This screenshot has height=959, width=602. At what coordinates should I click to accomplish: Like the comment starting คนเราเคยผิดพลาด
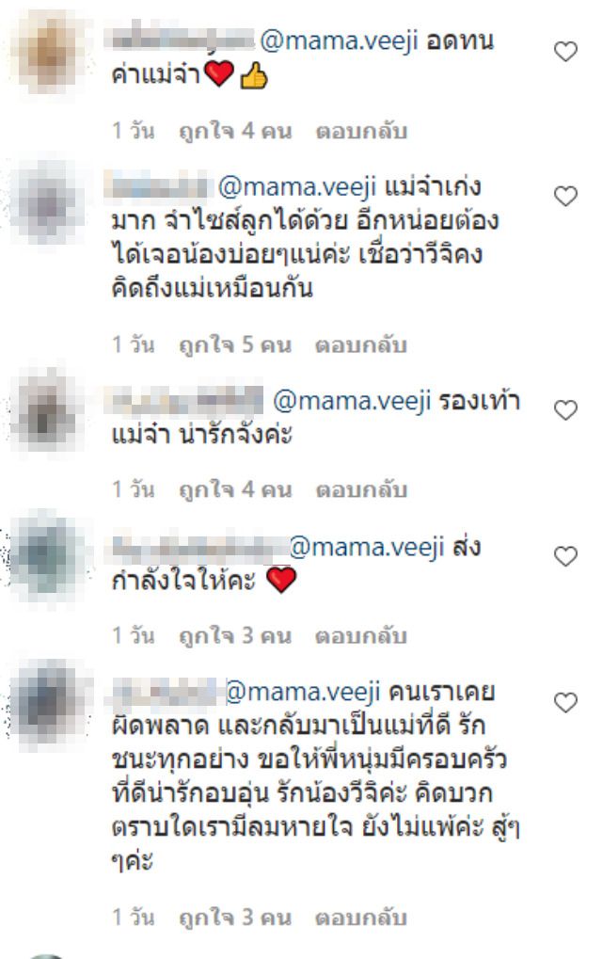coord(565,702)
